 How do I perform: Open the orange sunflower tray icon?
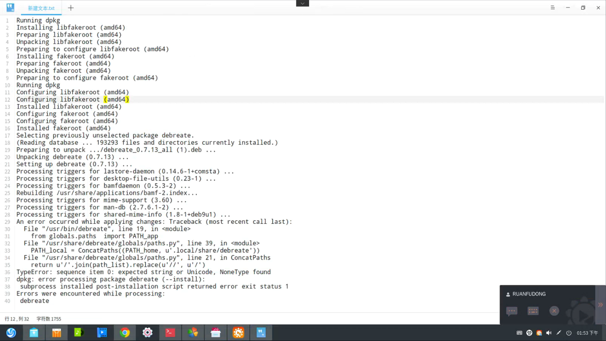pyautogui.click(x=539, y=333)
